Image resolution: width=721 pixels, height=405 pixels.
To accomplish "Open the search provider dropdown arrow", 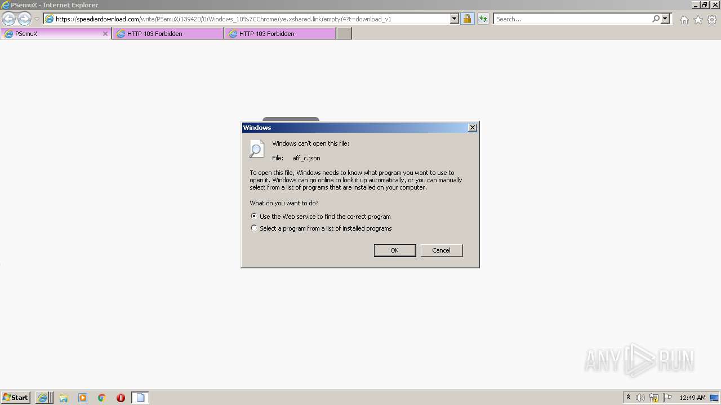I will point(665,19).
